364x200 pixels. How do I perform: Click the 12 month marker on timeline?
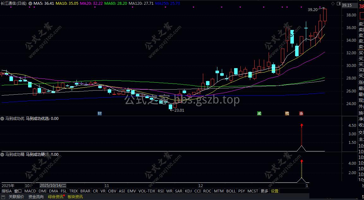201,185
